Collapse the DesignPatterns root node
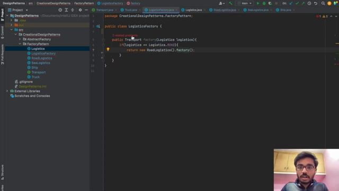Screen dimensions: 339x191 [x=7, y=15]
